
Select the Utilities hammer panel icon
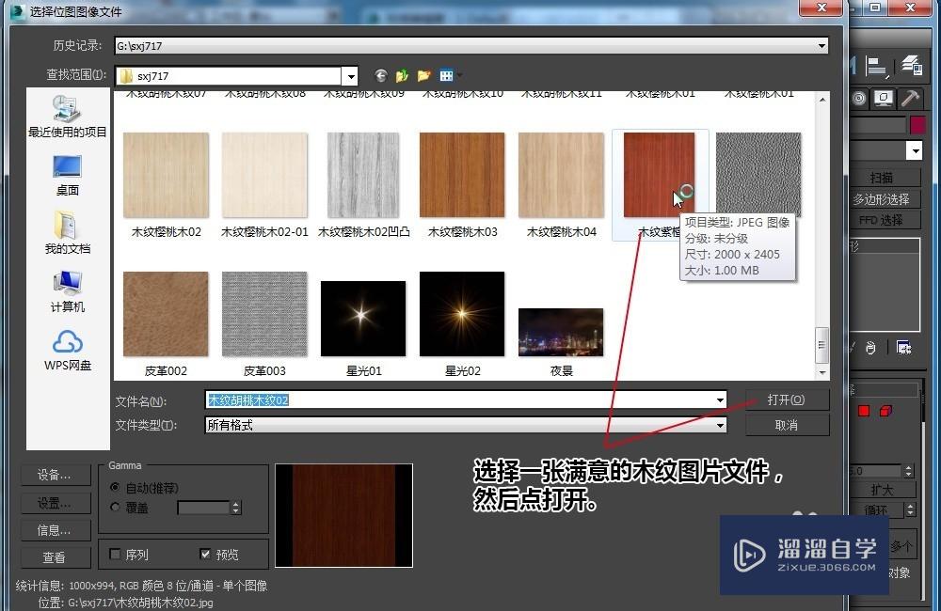tap(910, 99)
